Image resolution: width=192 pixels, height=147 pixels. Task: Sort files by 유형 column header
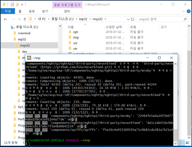133,27
